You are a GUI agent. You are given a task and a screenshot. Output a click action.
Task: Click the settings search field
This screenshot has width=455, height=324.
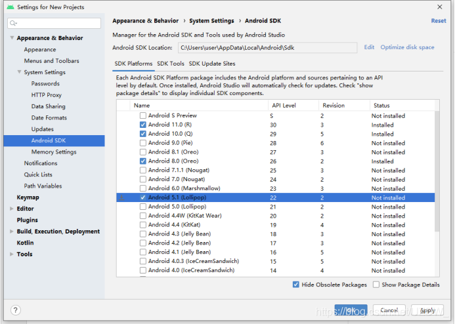[x=54, y=23]
